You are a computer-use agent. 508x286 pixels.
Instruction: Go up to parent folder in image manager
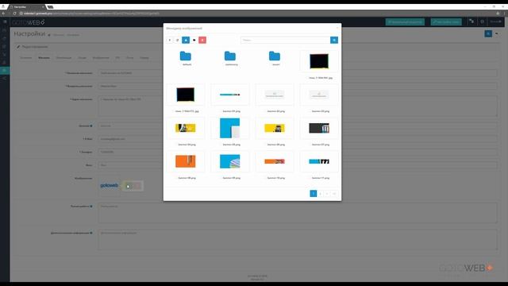click(169, 40)
